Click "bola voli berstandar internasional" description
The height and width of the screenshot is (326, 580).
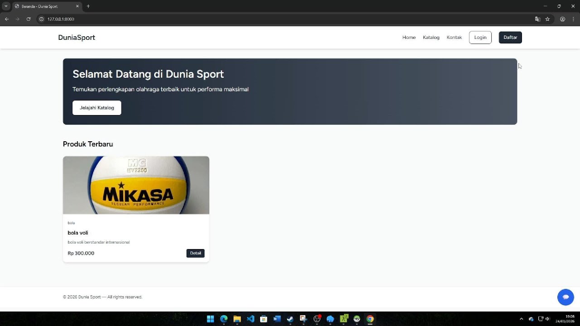[99, 242]
